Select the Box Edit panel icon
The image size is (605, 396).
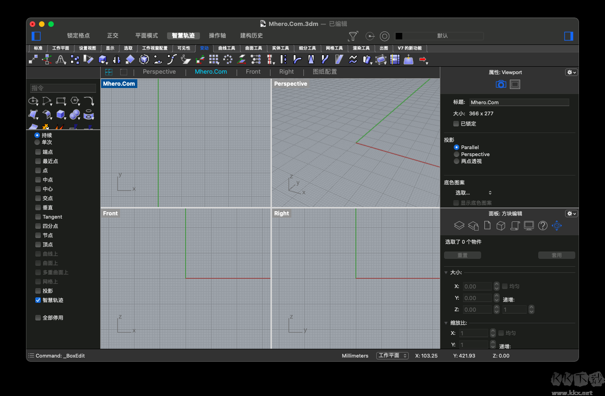557,226
